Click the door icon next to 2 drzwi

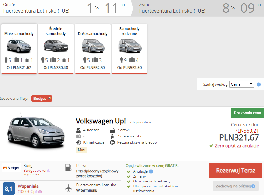pos(112,130)
